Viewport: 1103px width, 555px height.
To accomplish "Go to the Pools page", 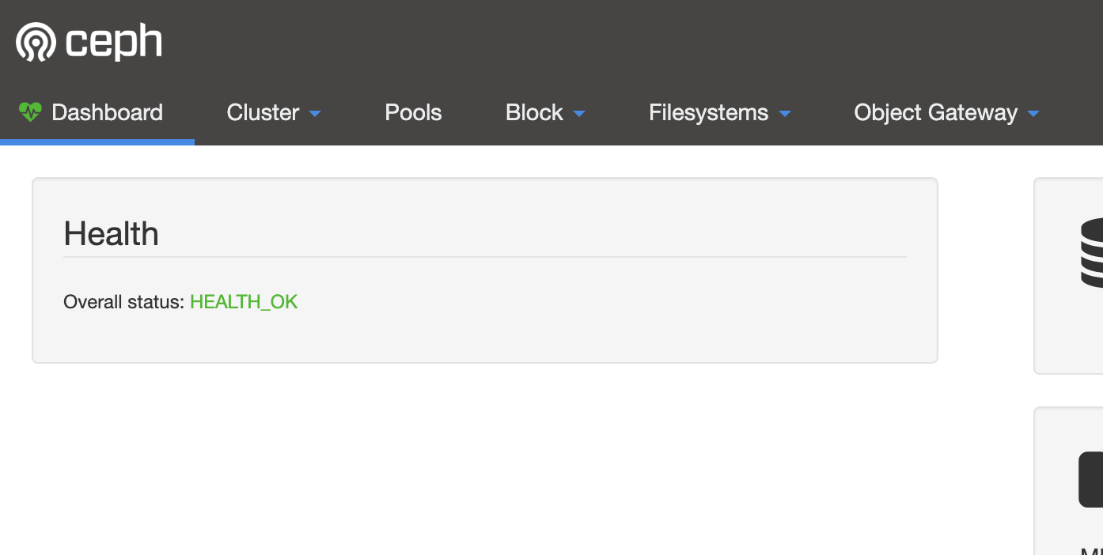I will (x=413, y=112).
